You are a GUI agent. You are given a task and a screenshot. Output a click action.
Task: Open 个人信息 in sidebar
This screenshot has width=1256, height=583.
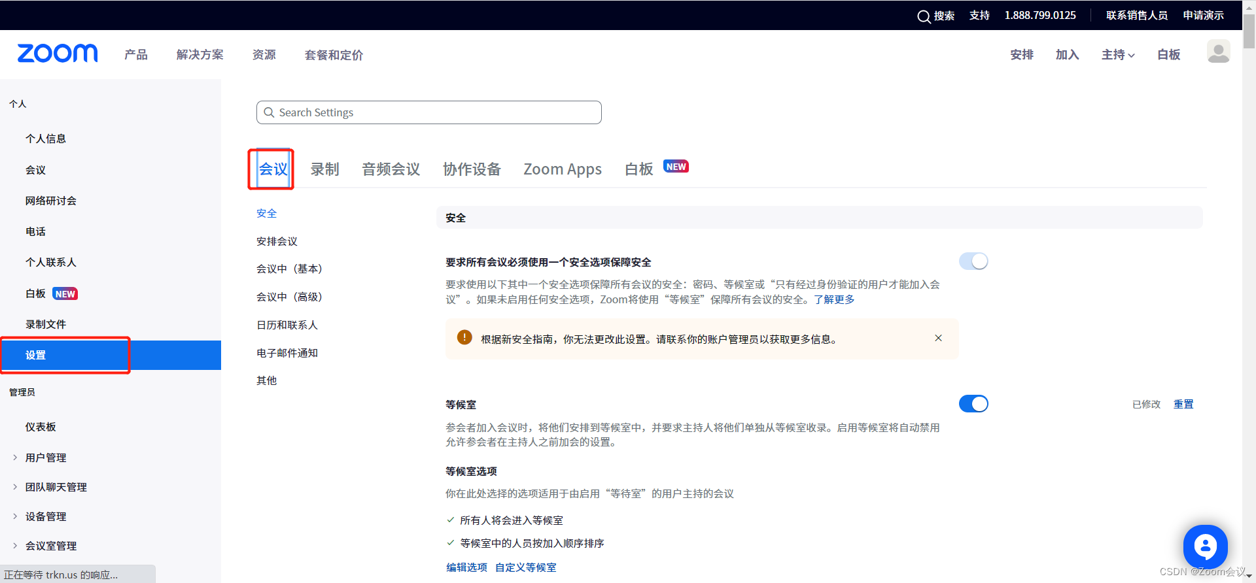click(46, 139)
